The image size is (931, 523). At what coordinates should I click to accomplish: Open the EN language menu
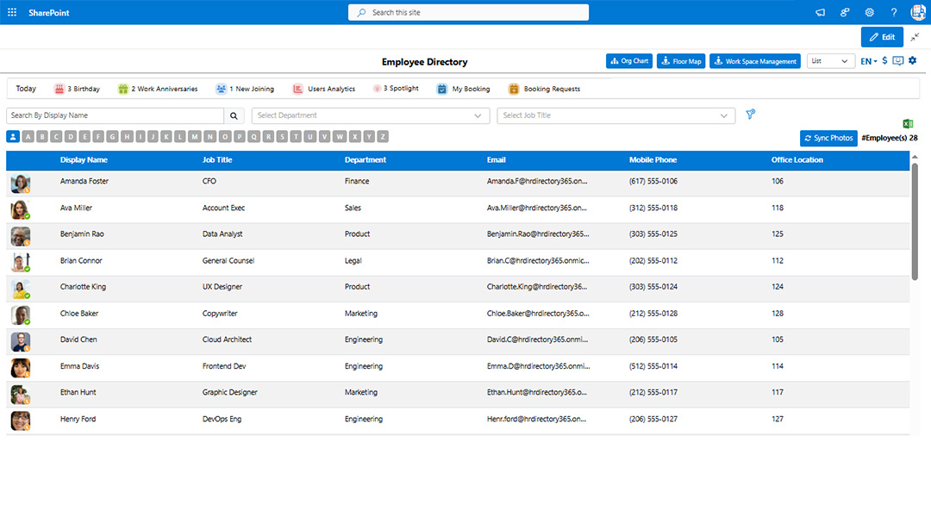coord(868,61)
